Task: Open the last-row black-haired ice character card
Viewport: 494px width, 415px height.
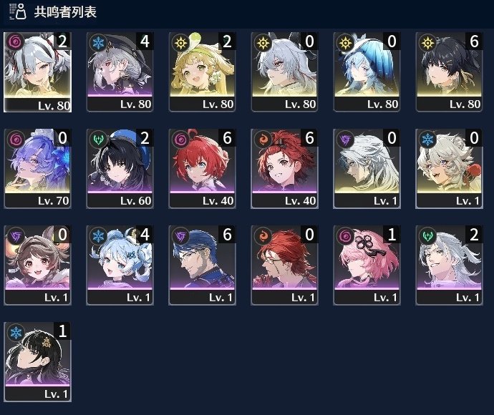Action: [37, 362]
